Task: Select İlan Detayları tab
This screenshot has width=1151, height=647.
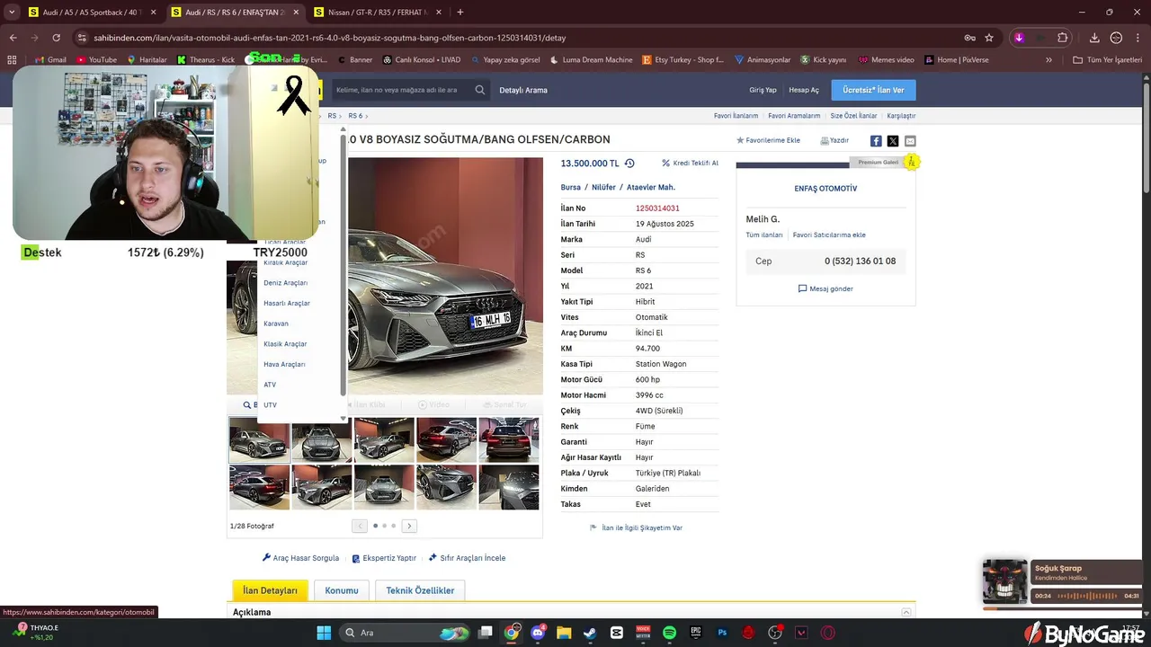Action: [270, 590]
